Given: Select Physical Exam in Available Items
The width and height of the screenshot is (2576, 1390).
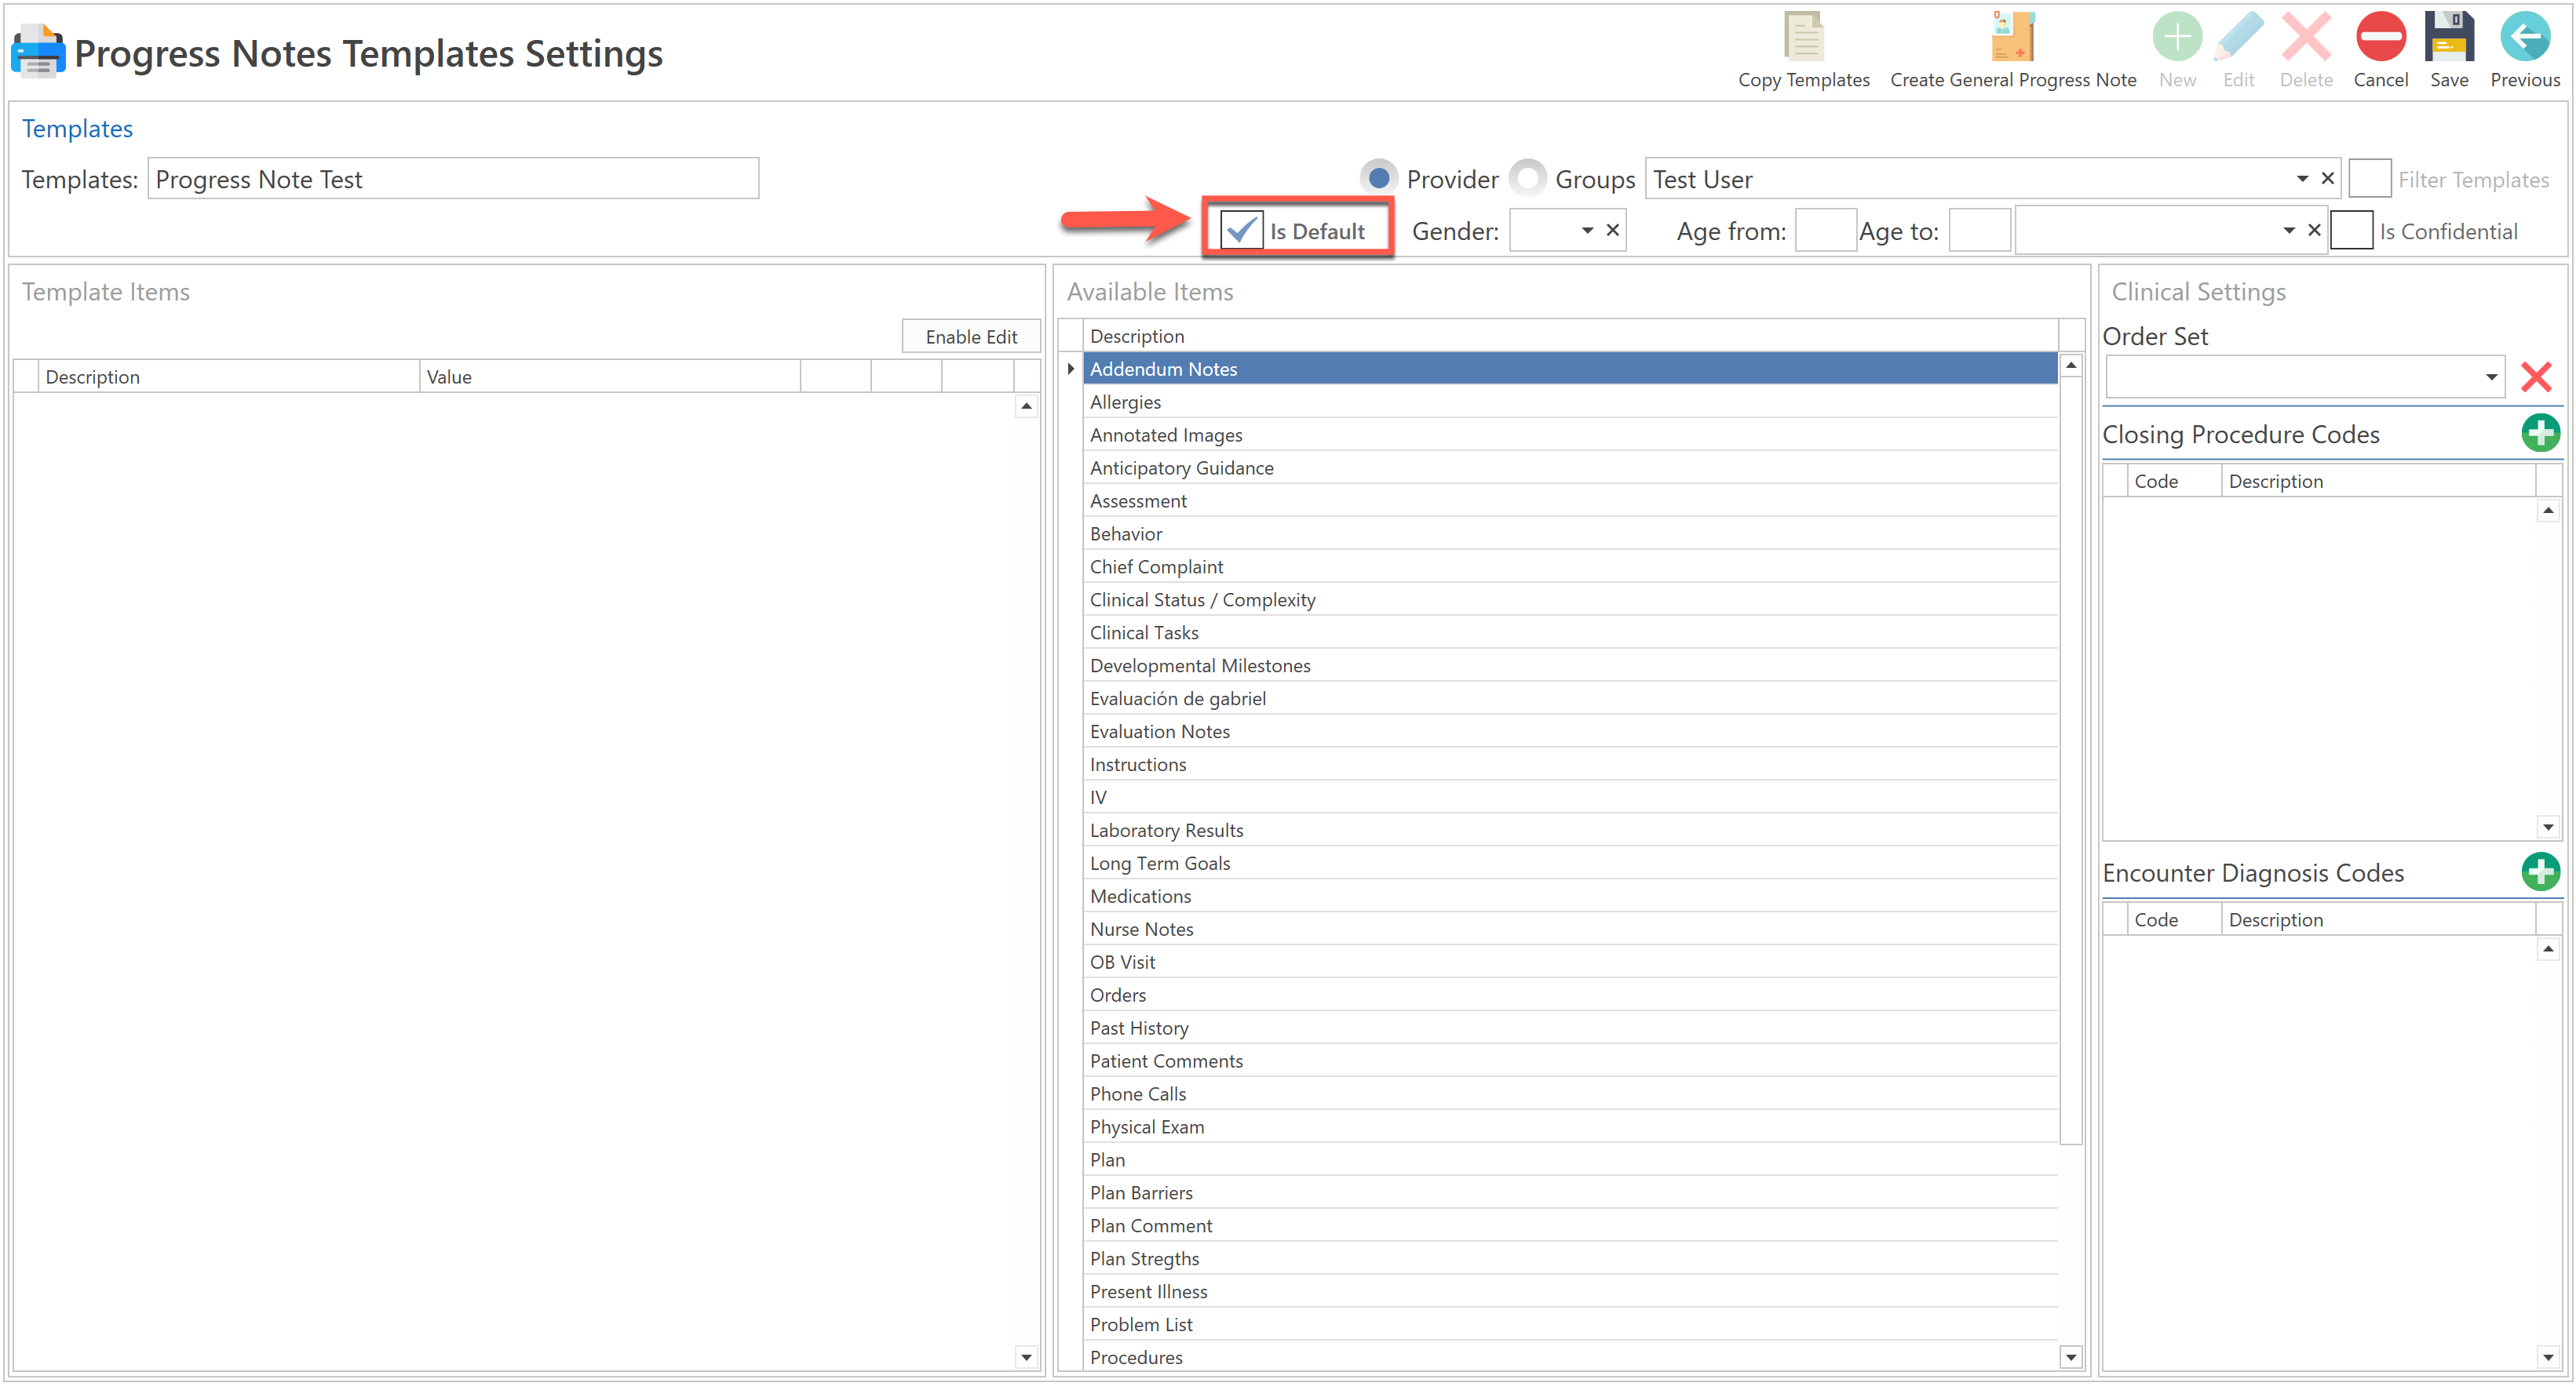Looking at the screenshot, I should pos(1146,1126).
